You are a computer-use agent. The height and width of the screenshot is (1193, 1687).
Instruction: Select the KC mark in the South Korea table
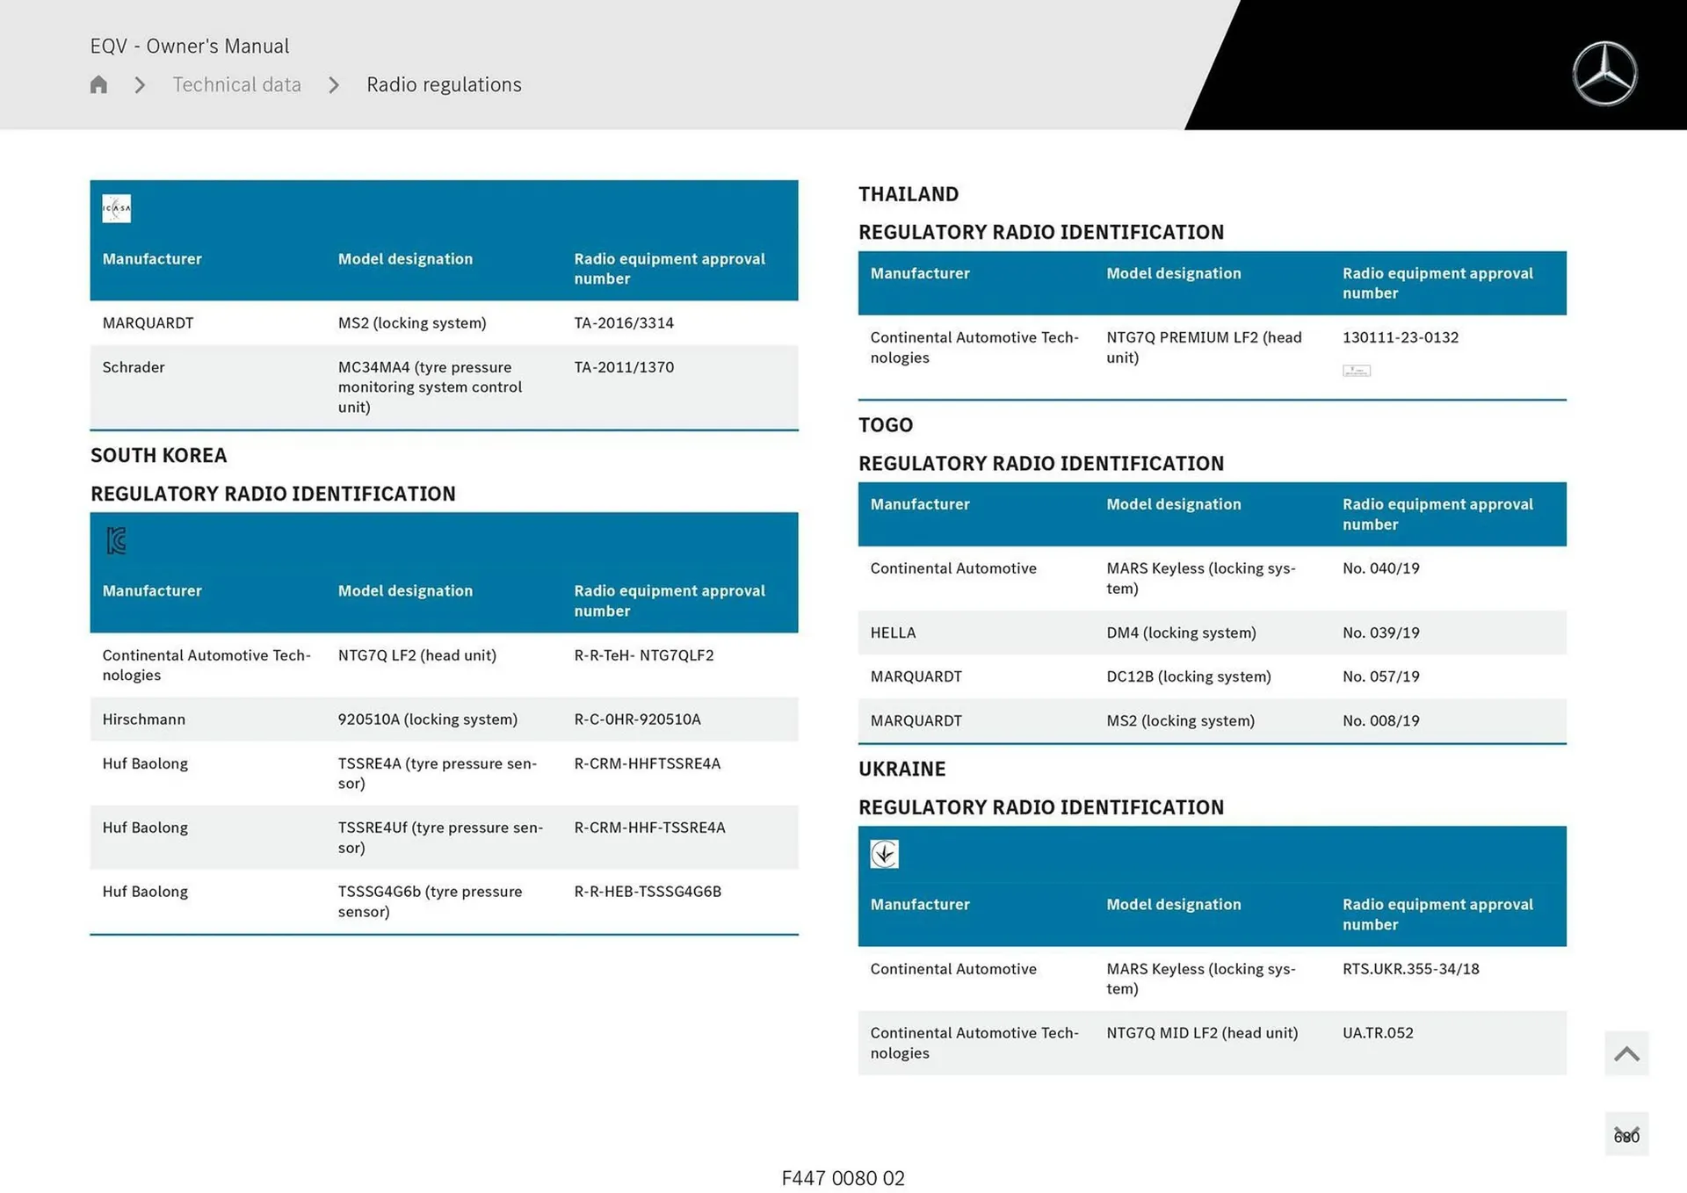pyautogui.click(x=117, y=540)
